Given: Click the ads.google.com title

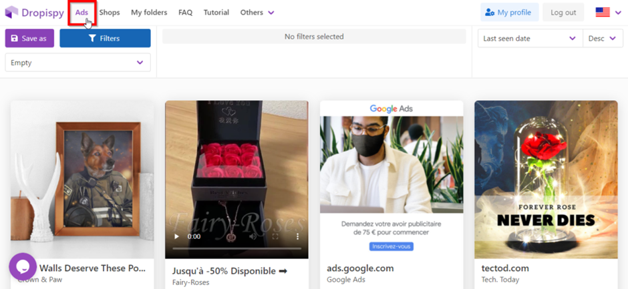Looking at the screenshot, I should [360, 268].
